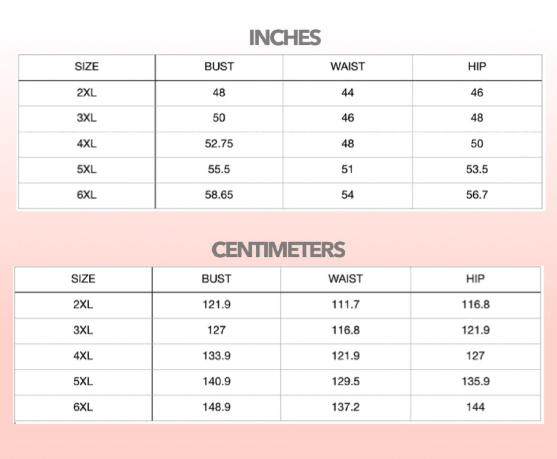Click the 6XL hip value 144

475,407
